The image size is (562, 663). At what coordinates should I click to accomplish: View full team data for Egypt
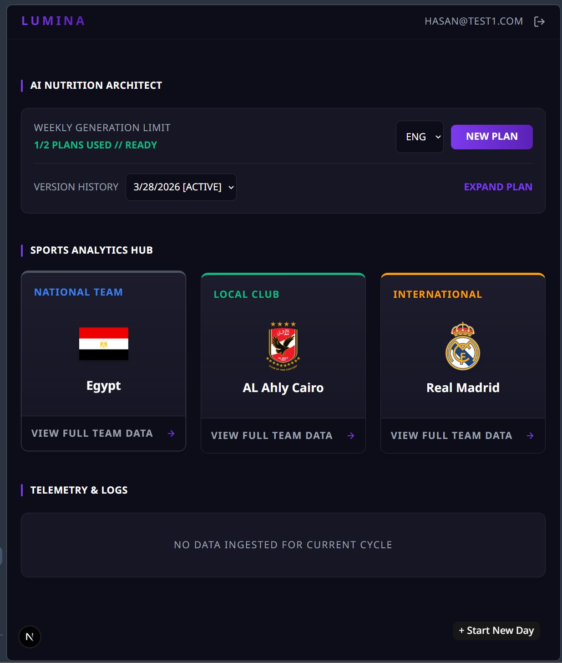[x=92, y=433]
